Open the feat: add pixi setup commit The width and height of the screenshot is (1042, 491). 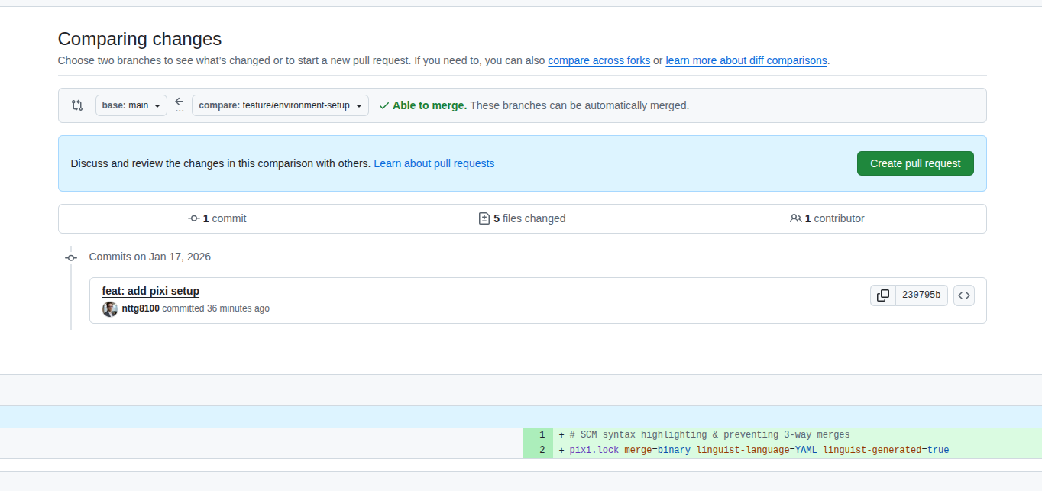[150, 291]
